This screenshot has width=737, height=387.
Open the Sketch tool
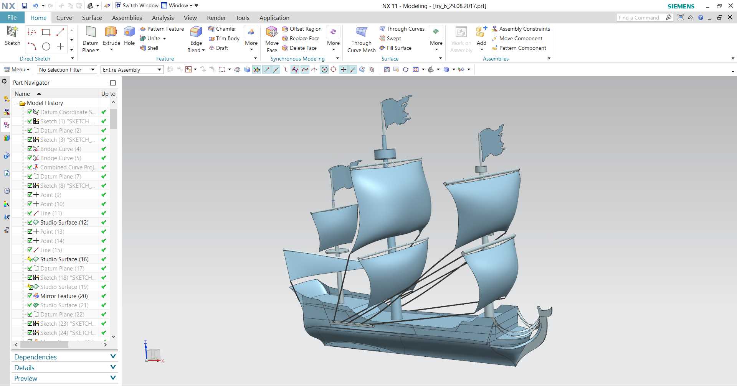12,36
